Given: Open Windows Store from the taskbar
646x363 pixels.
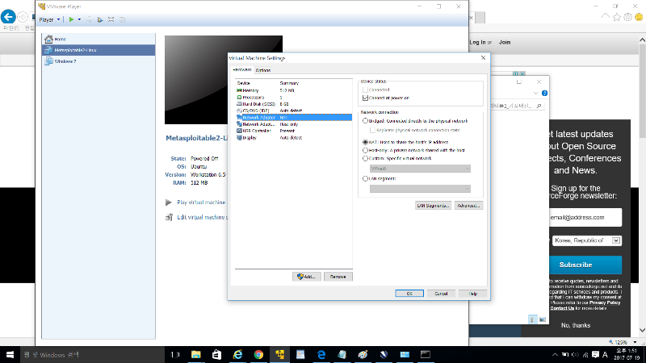Looking at the screenshot, I should click(x=216, y=354).
